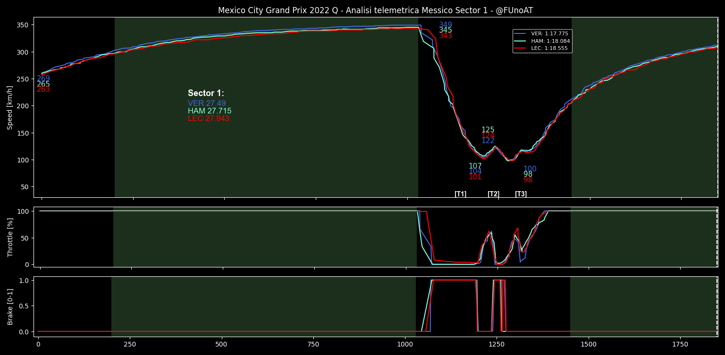This screenshot has width=725, height=355.
Task: Click the Throttle [%] axis label
Action: click(x=10, y=237)
